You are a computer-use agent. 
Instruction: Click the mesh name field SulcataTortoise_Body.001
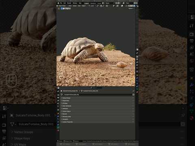(x=97, y=94)
